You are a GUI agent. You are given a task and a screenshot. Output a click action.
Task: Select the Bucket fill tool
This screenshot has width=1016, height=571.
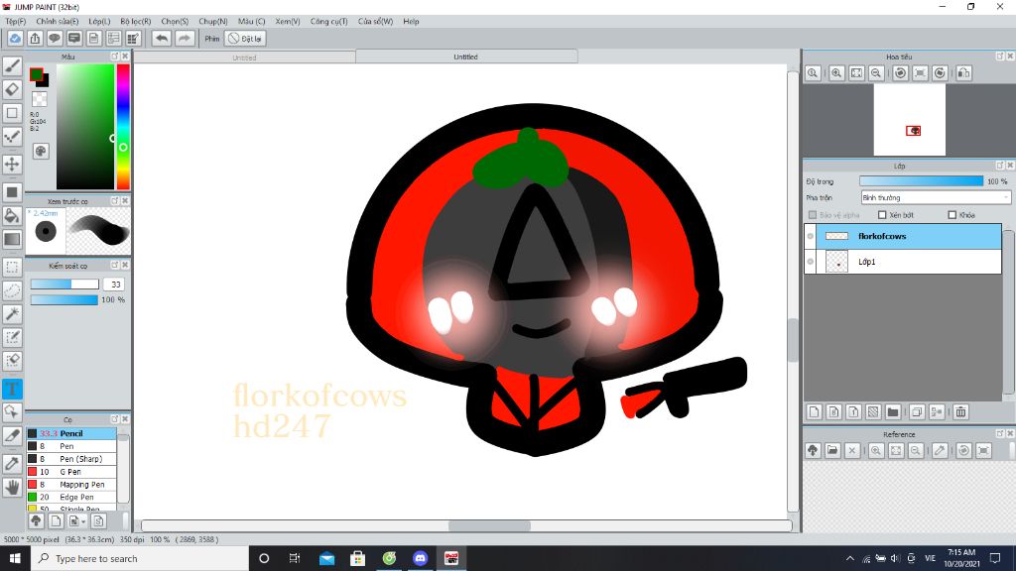tap(12, 215)
